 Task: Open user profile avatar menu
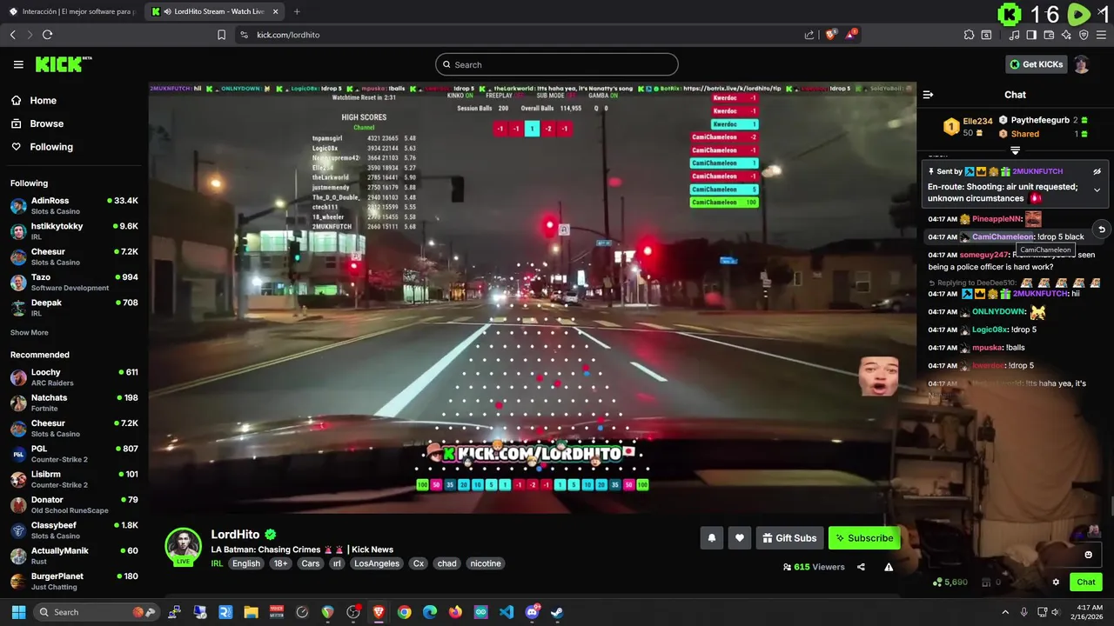coord(1082,64)
